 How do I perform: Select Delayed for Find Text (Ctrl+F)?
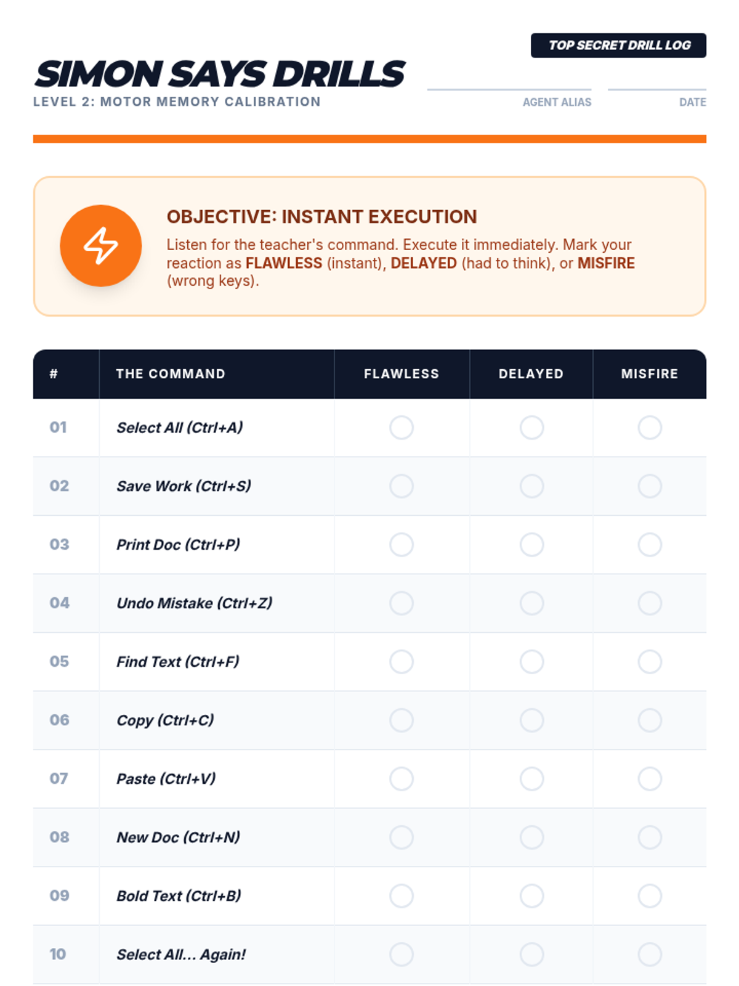pos(531,661)
